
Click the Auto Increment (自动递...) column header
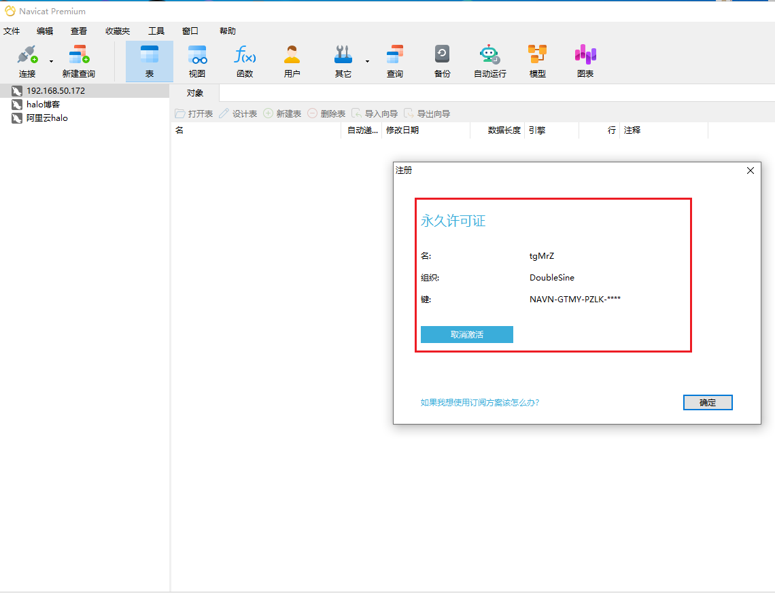362,130
